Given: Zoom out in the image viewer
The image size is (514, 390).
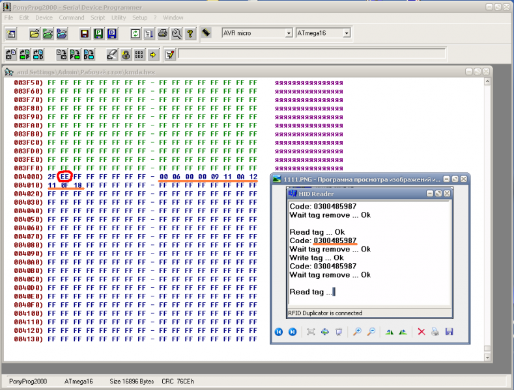Looking at the screenshot, I should pos(371,332).
